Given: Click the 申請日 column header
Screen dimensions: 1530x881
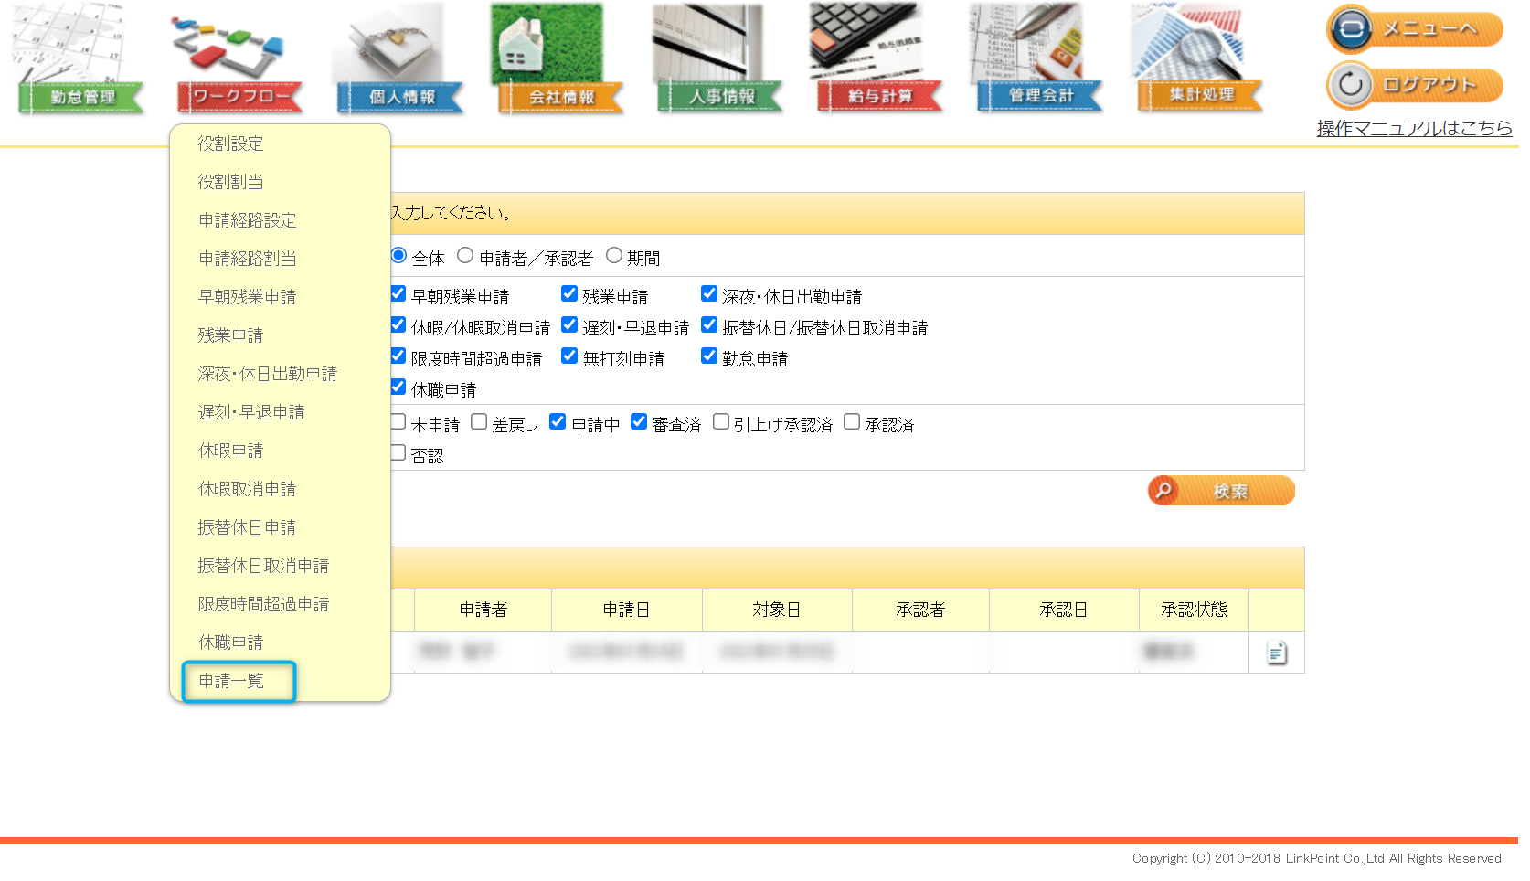Looking at the screenshot, I should coord(626,610).
